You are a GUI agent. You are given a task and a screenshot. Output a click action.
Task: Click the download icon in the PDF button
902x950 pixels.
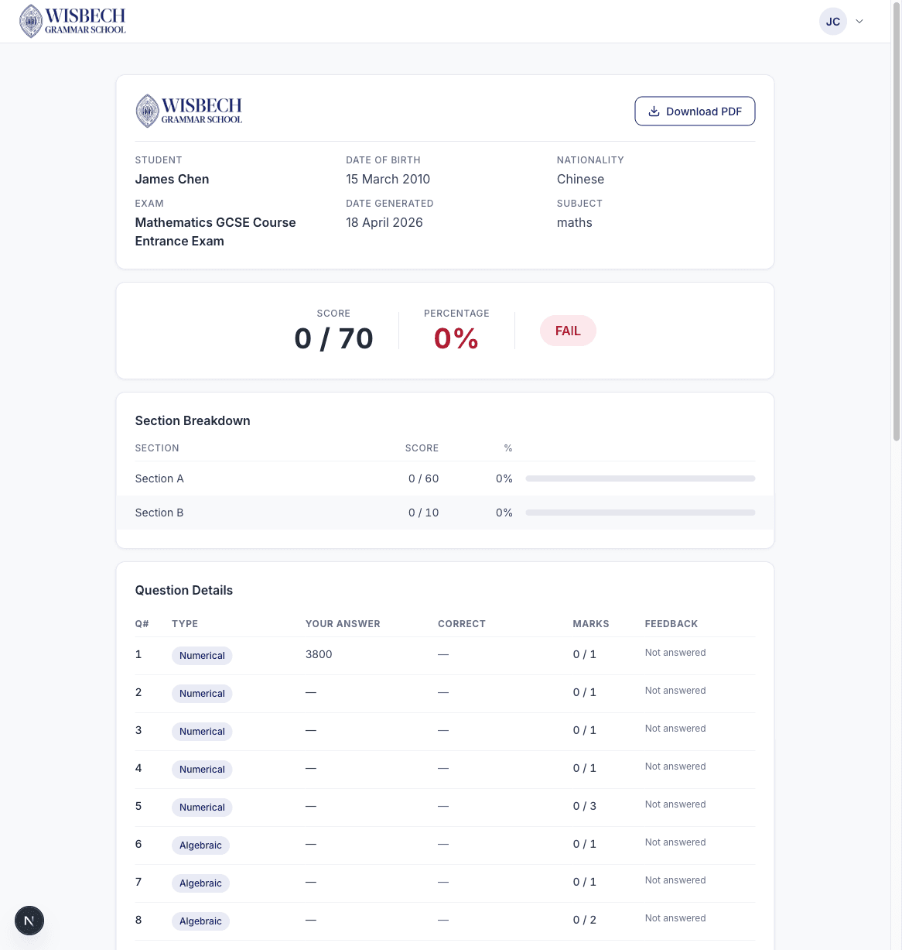pyautogui.click(x=654, y=111)
